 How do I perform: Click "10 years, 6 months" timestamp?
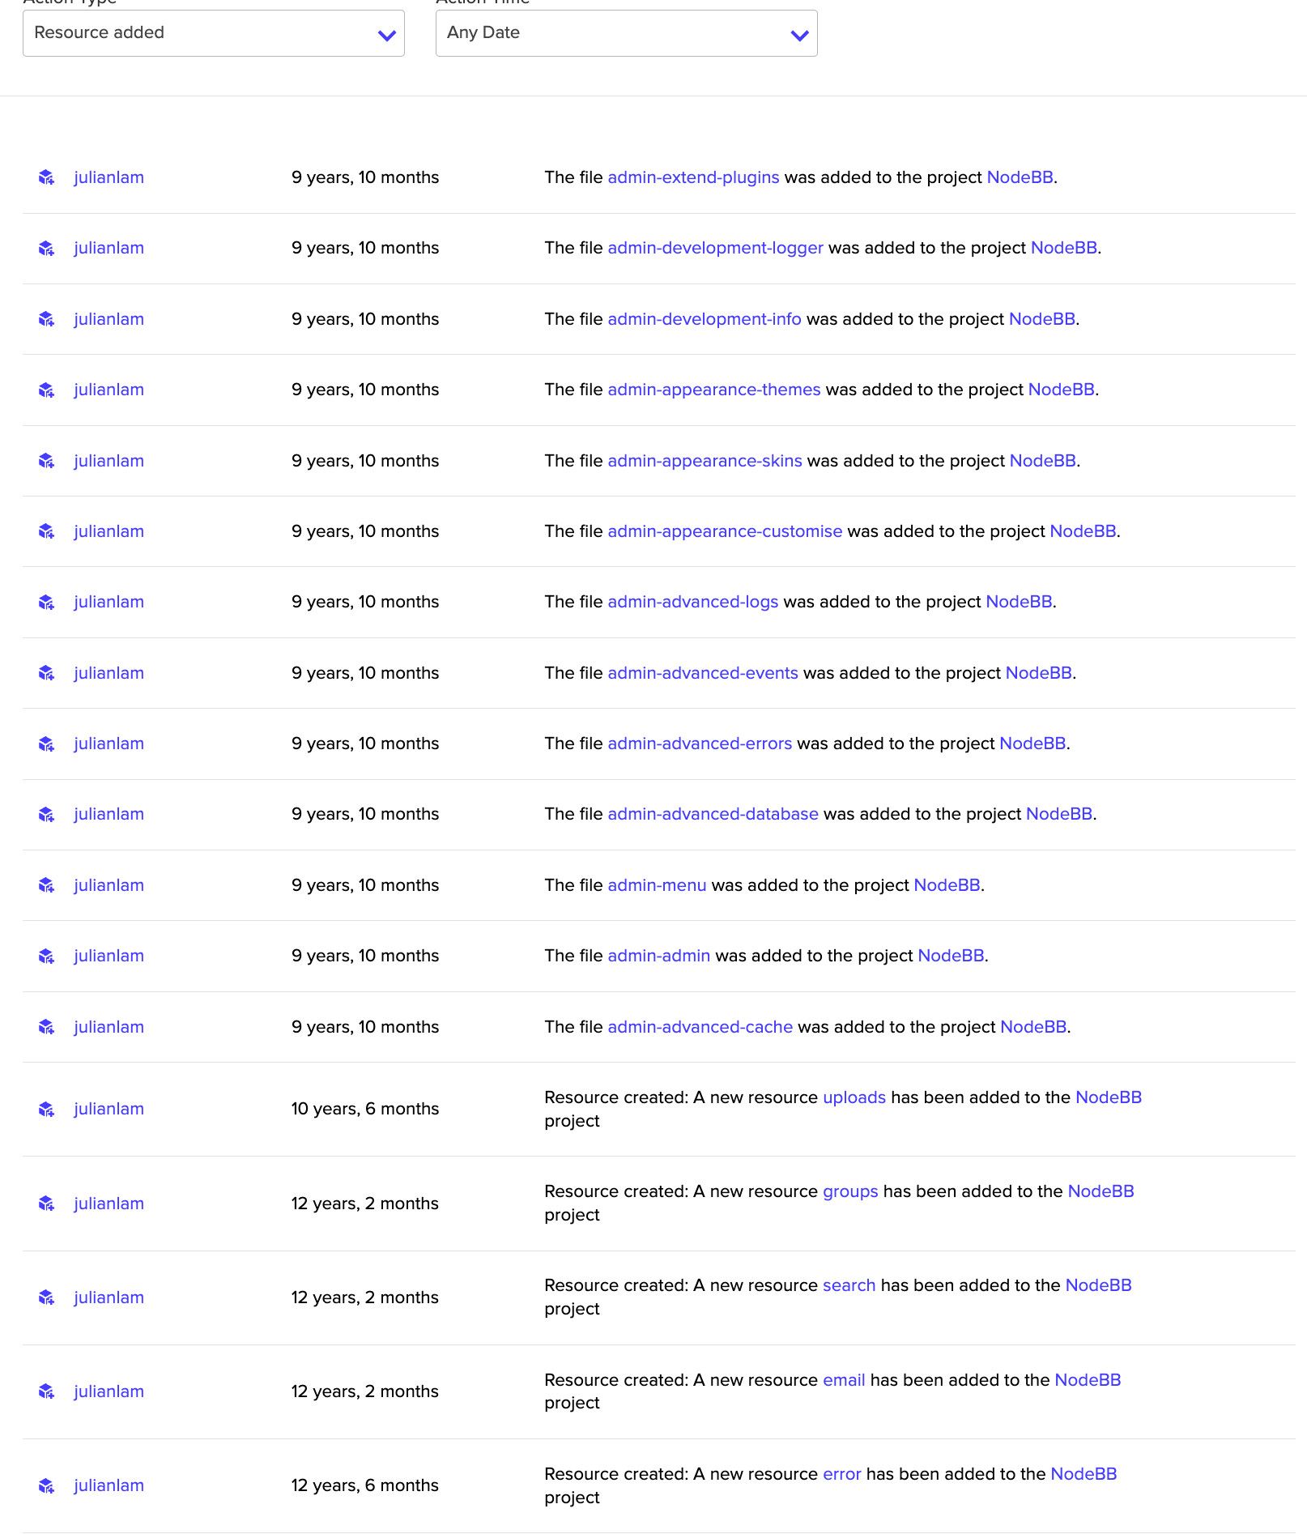click(365, 1109)
